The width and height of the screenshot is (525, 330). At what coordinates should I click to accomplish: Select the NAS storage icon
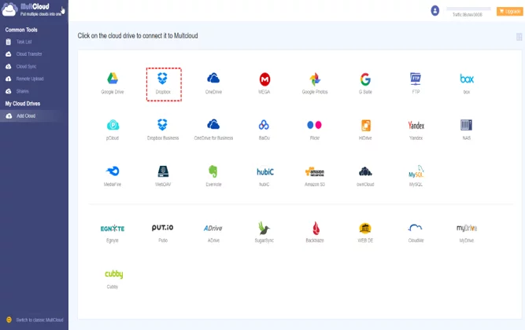click(466, 125)
